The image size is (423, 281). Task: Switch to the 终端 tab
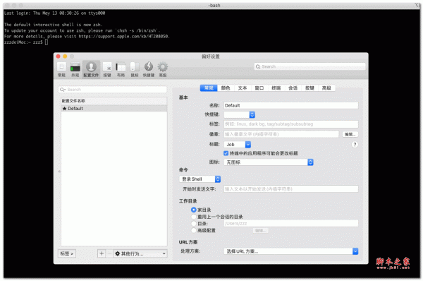coord(276,88)
